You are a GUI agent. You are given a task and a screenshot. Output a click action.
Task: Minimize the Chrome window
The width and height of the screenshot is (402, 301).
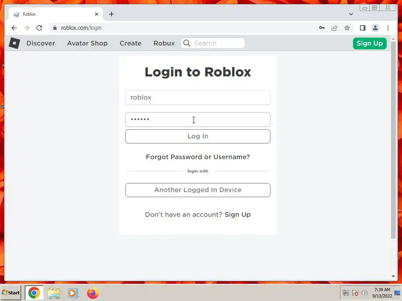[365, 8]
